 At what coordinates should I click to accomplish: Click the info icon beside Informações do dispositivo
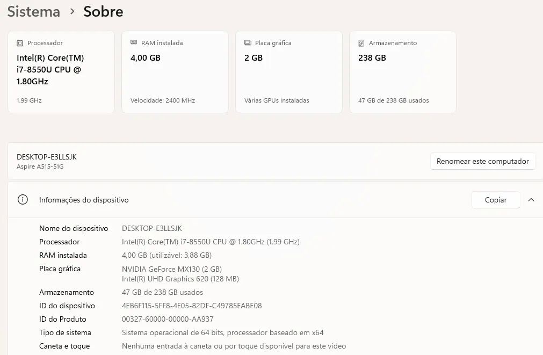(x=23, y=199)
